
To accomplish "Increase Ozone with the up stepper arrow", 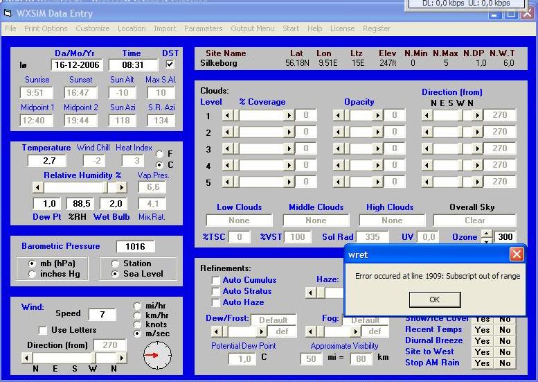I will (487, 234).
